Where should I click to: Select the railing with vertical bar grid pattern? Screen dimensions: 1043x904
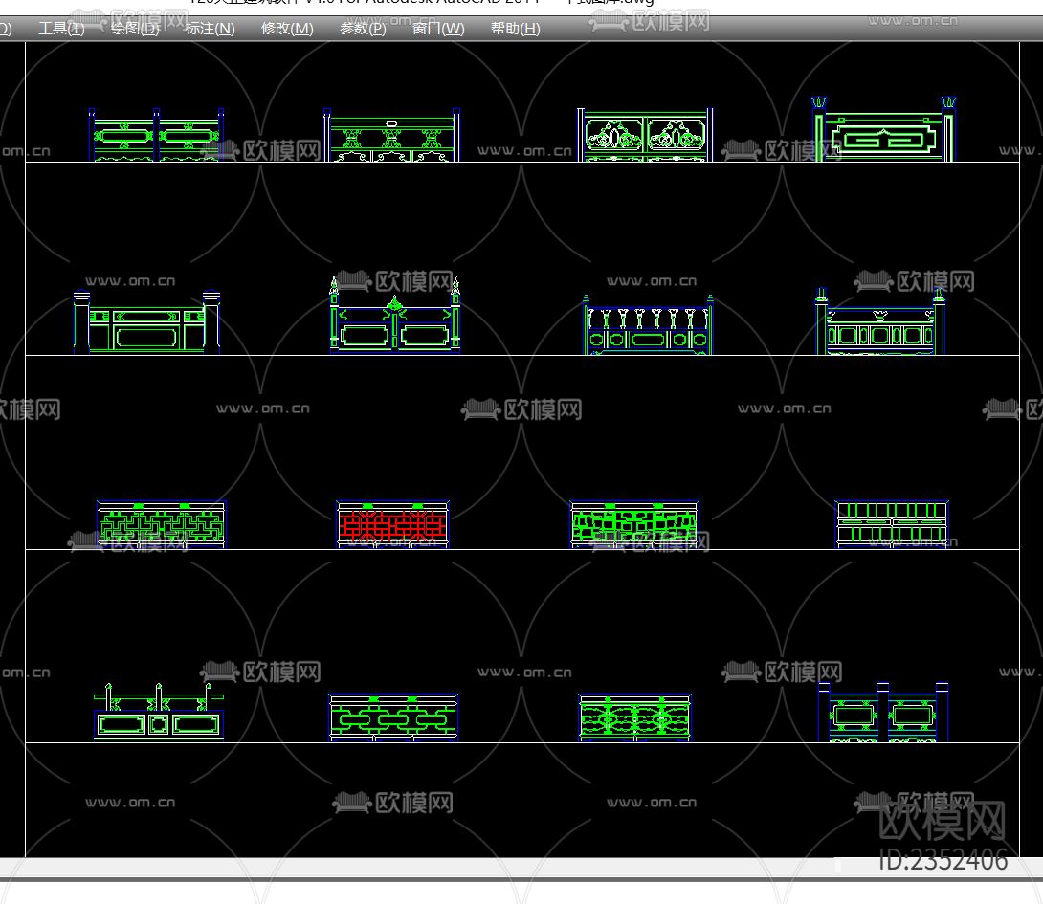coord(892,524)
